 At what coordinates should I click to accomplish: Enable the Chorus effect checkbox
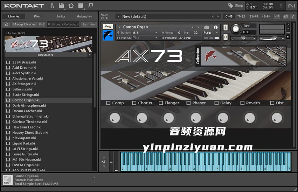tap(134, 103)
